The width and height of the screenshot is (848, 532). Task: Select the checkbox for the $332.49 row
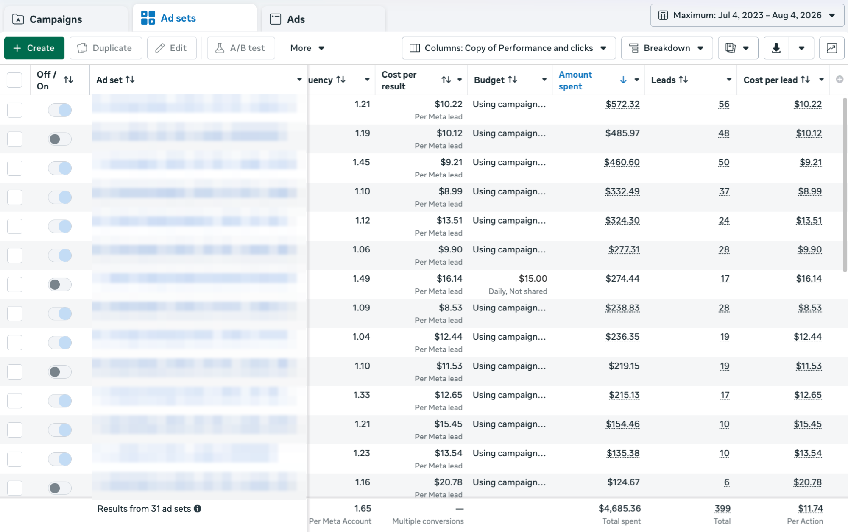(x=15, y=197)
